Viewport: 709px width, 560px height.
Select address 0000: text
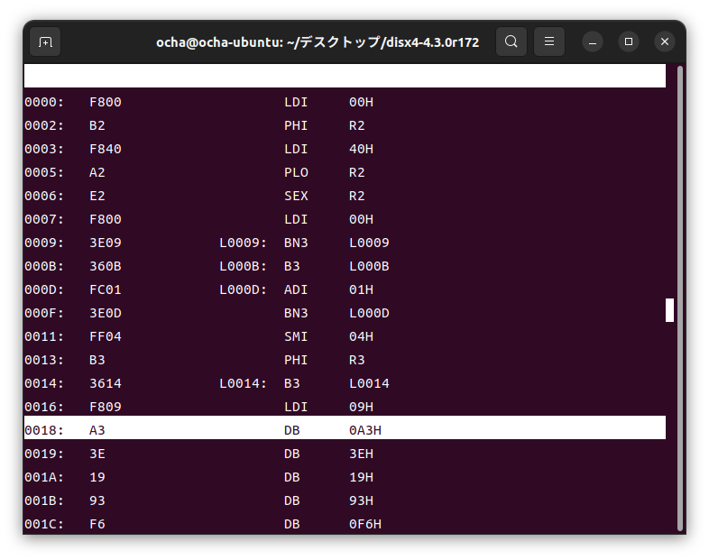(x=44, y=102)
